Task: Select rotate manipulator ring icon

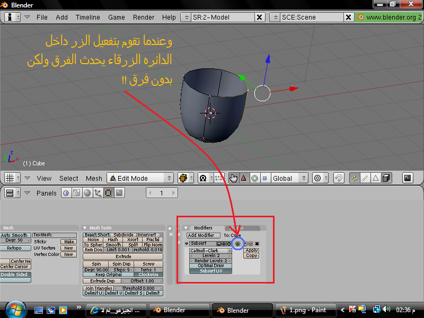Action: [254, 178]
